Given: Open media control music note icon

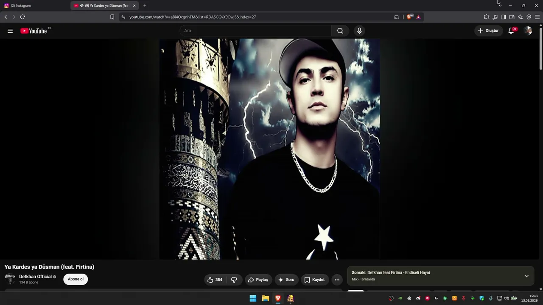Looking at the screenshot, I should (x=495, y=17).
